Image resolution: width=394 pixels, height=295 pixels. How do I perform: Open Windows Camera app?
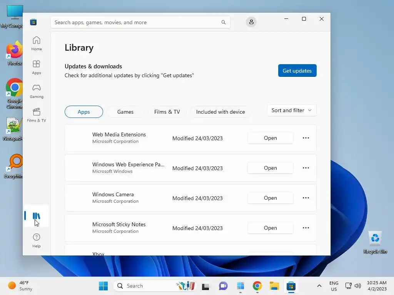(x=270, y=198)
